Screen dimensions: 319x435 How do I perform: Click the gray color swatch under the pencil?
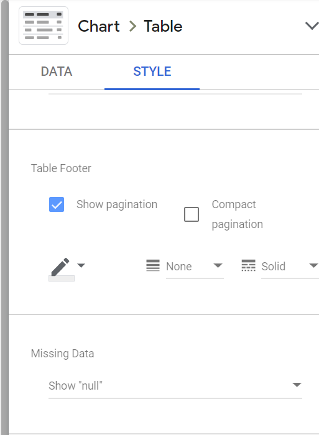pyautogui.click(x=62, y=278)
